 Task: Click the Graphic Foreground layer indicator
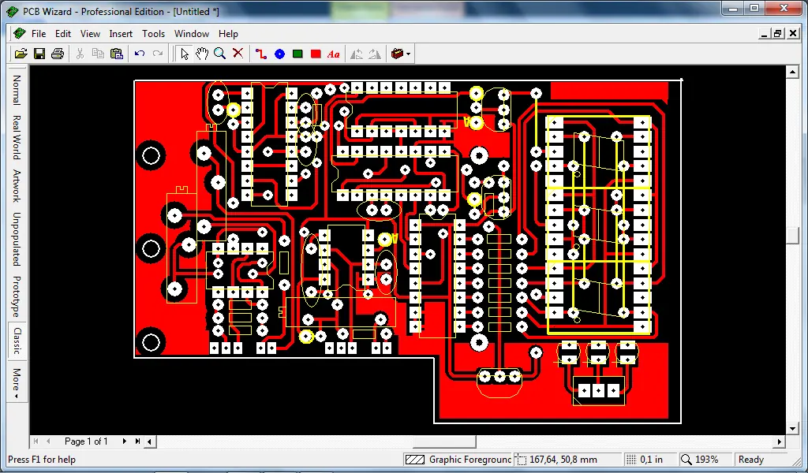pyautogui.click(x=458, y=460)
